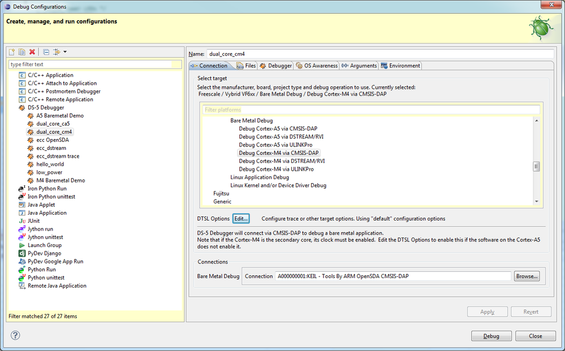Screen dimensions: 565x351
Task: Click the DTSL Options Edit button
Action: [241, 219]
